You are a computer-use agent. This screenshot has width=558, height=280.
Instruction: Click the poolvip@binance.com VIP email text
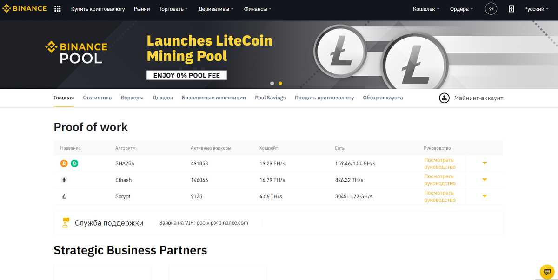222,223
